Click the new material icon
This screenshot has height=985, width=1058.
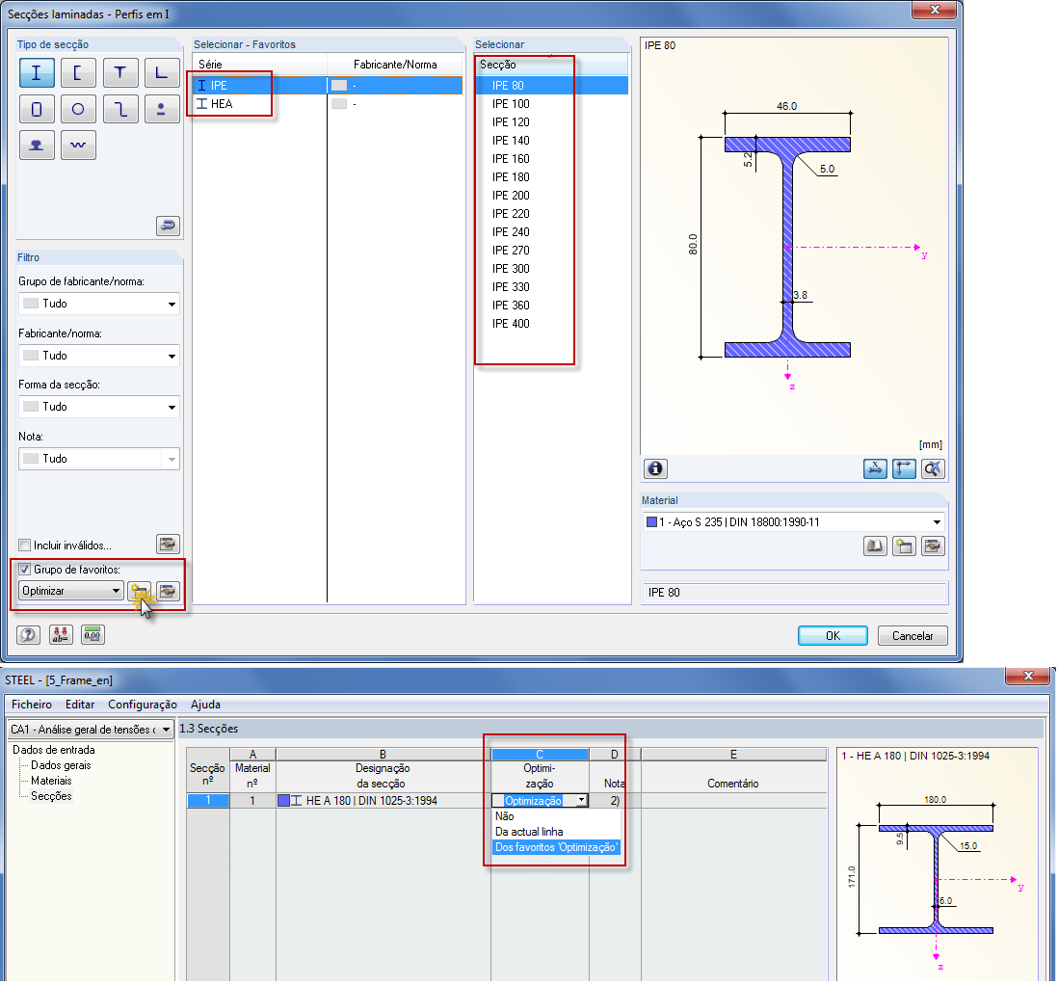(904, 546)
